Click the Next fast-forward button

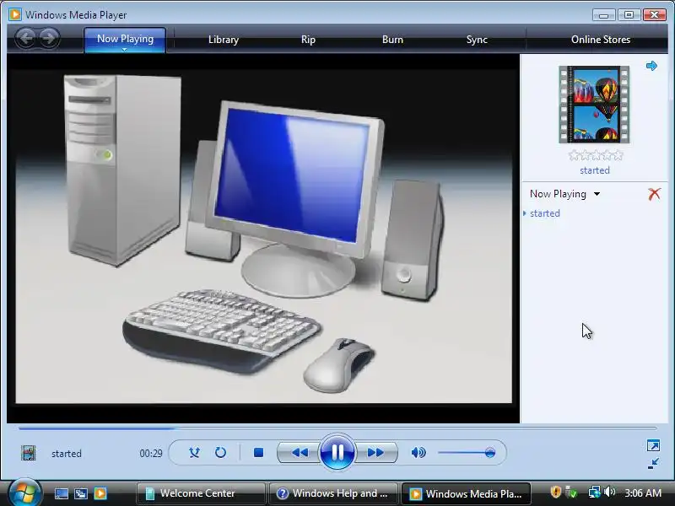coord(375,452)
